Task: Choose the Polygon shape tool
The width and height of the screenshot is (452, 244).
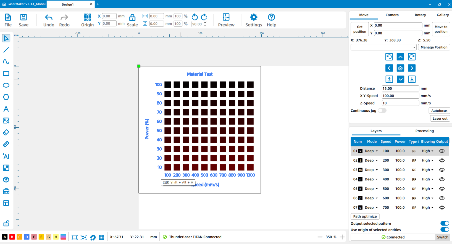Action: point(6,97)
